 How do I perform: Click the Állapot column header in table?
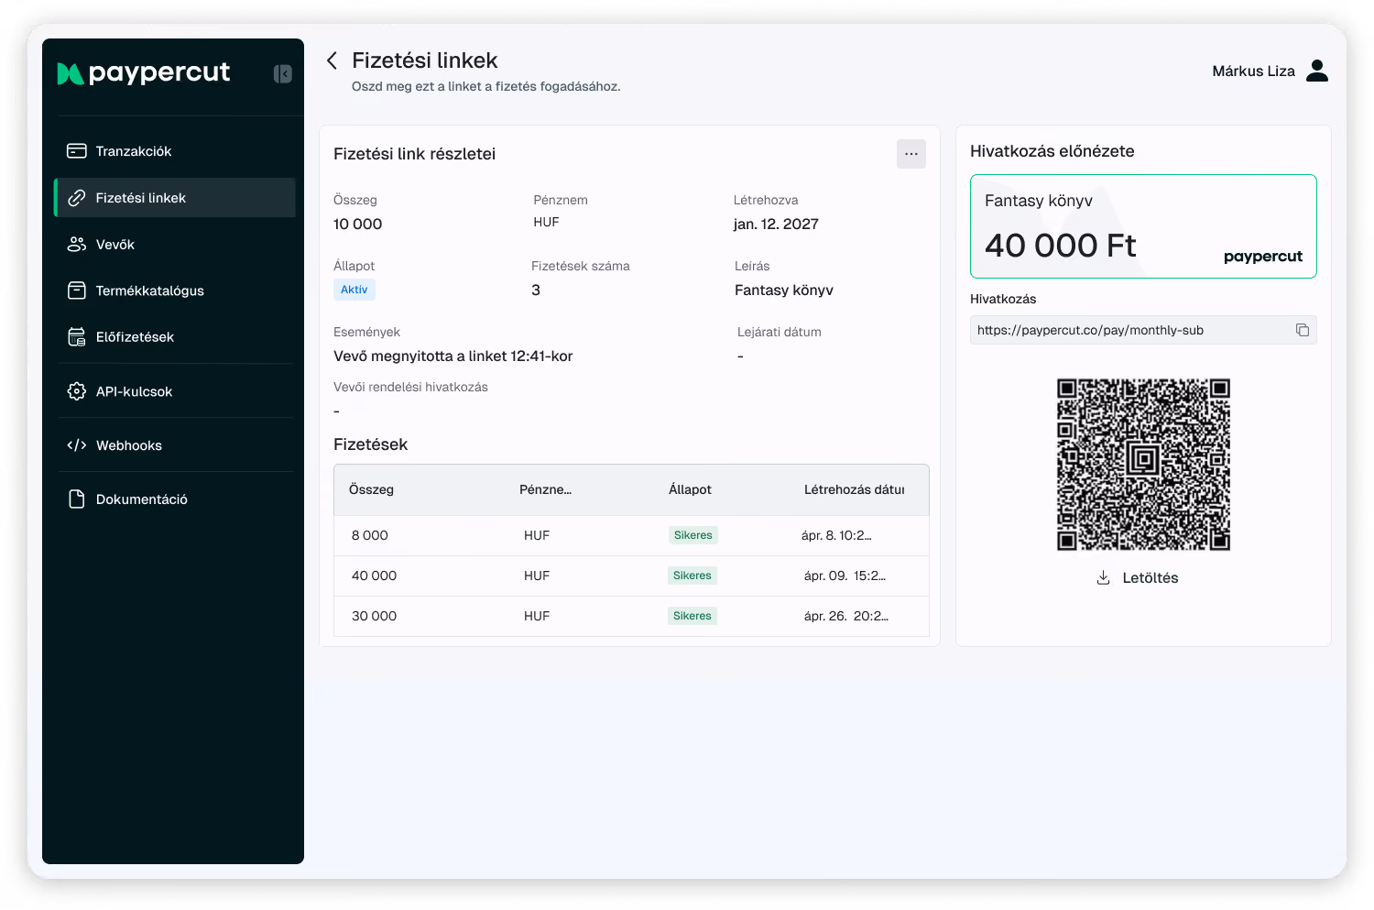tap(690, 489)
